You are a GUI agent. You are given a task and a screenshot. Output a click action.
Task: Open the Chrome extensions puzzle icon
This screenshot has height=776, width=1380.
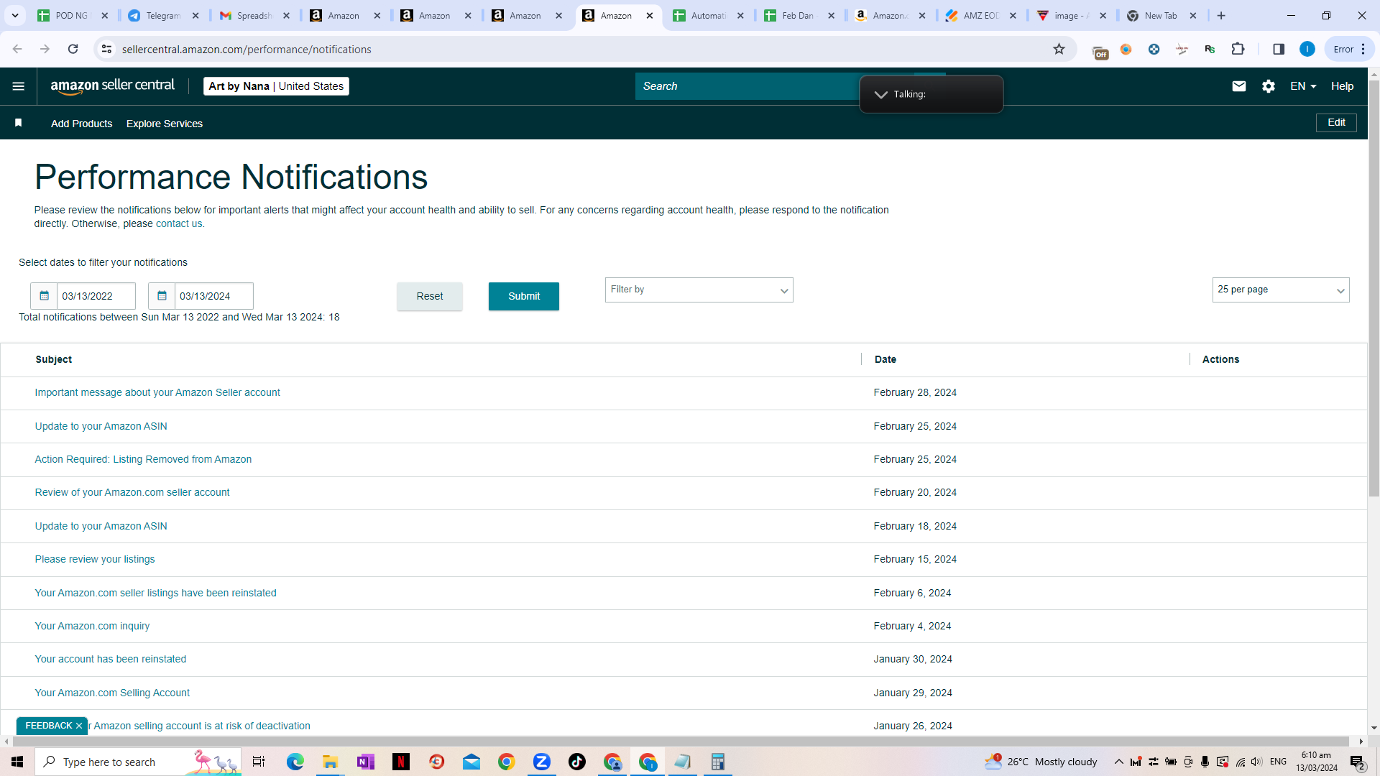[x=1238, y=49]
